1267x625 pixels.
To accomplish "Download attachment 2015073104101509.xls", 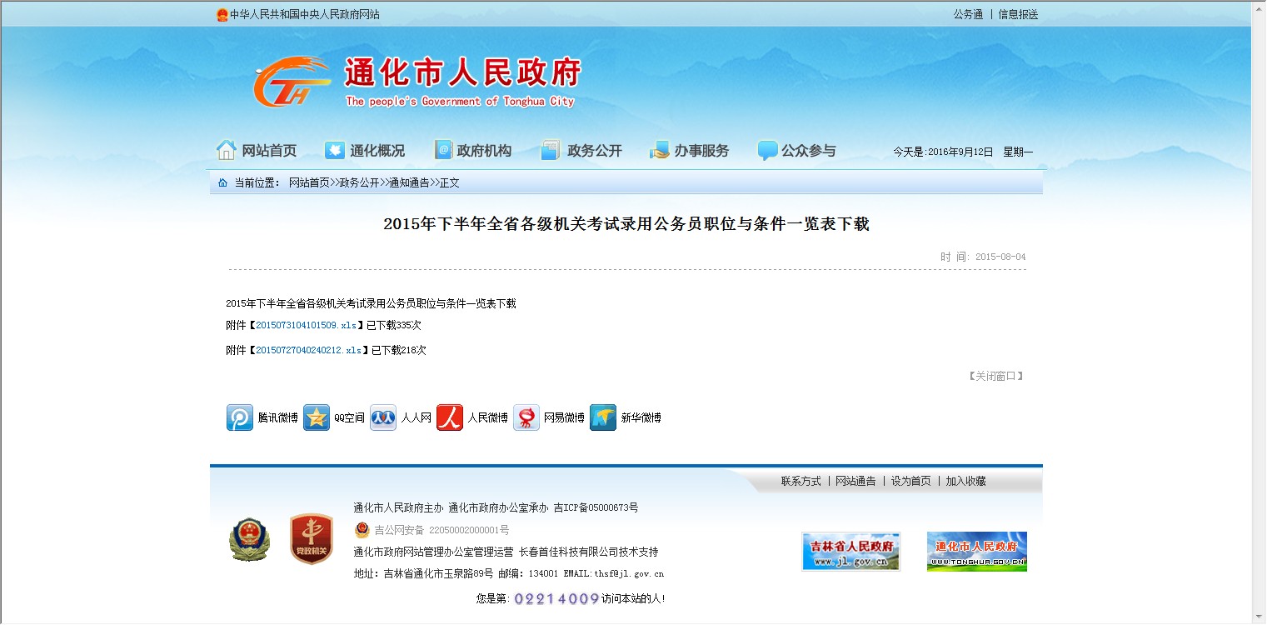I will point(307,326).
